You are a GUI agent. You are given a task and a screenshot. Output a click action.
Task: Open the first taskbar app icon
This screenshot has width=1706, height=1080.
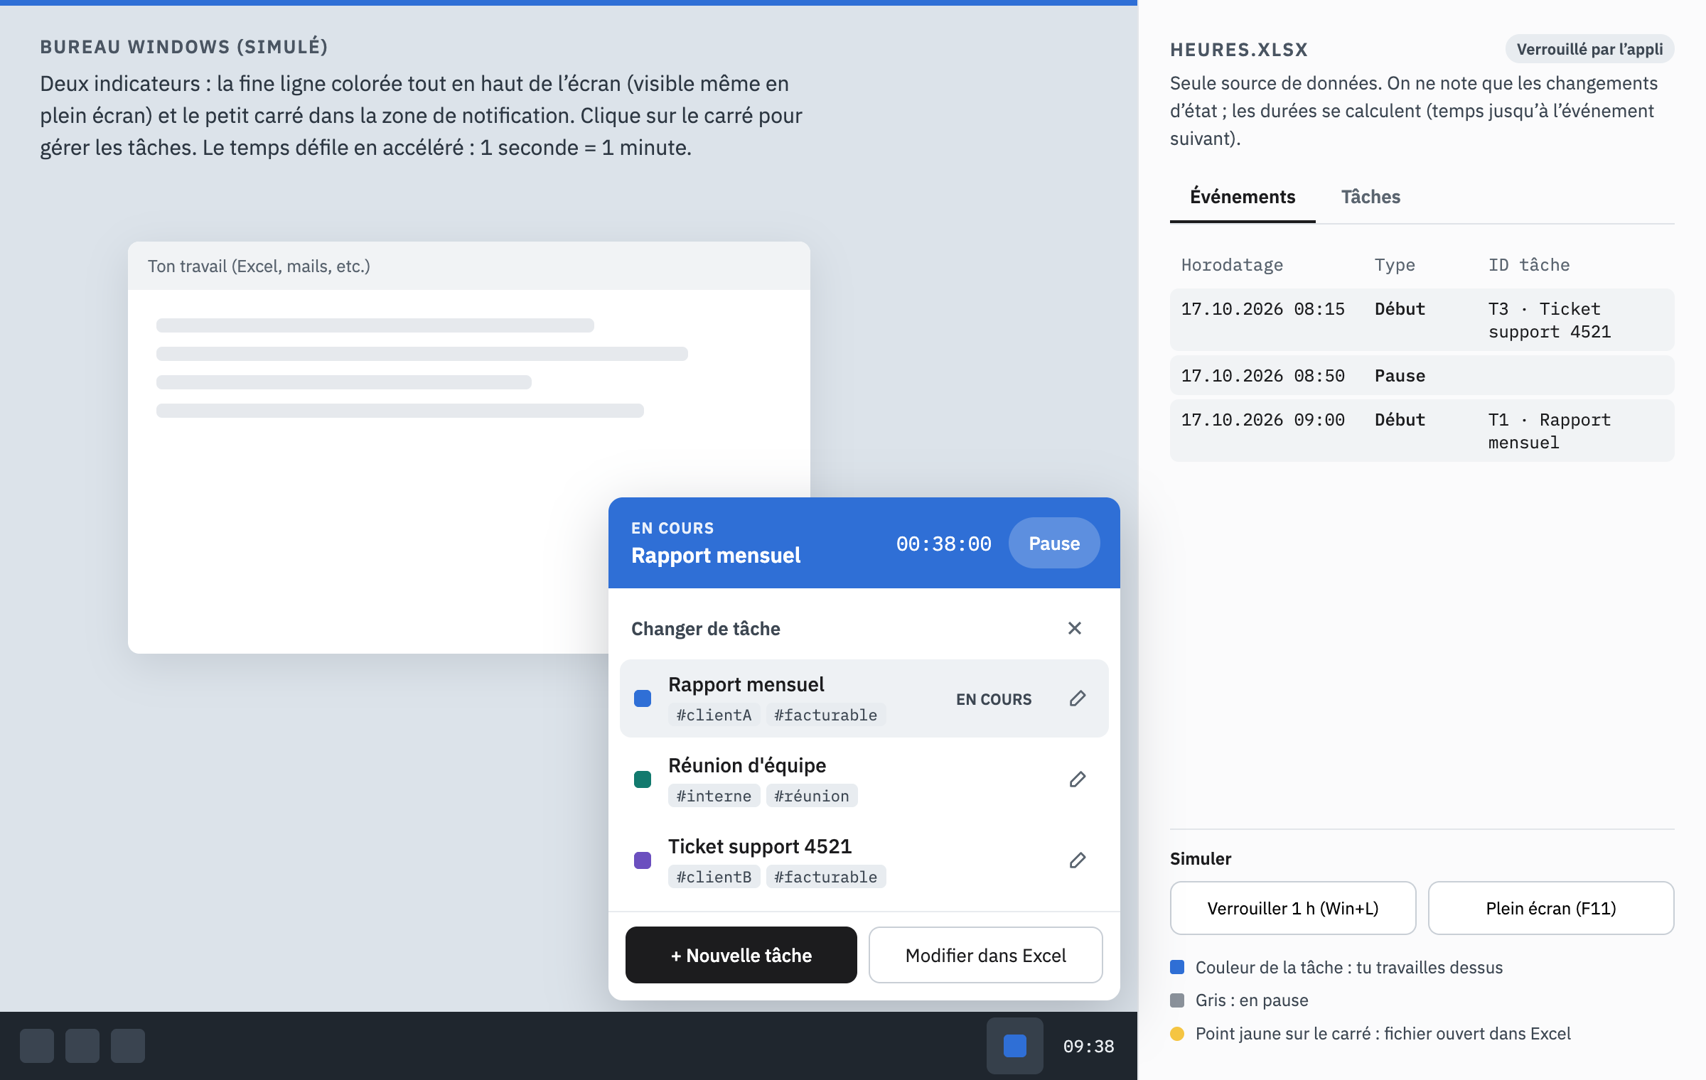[37, 1046]
